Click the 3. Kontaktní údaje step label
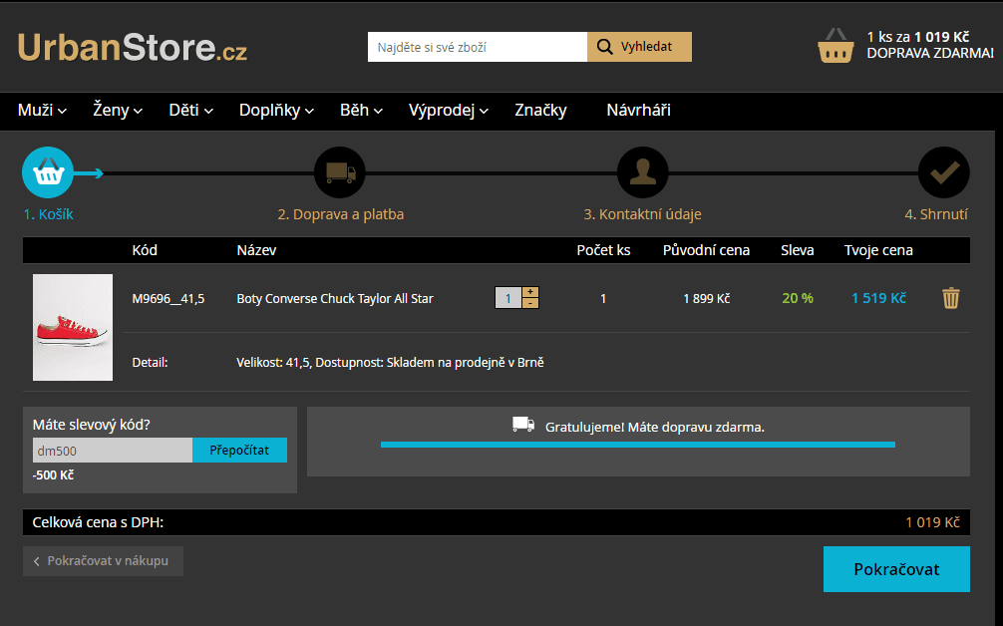 (642, 214)
